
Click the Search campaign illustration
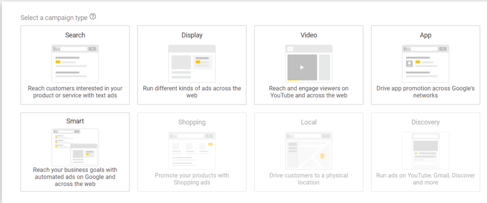pos(75,64)
